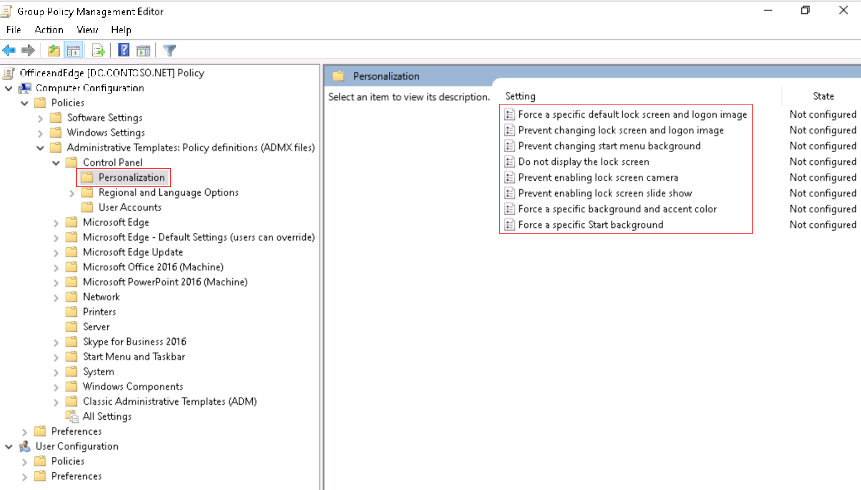Collapse the Control Panel node
The height and width of the screenshot is (490, 861).
click(x=55, y=162)
